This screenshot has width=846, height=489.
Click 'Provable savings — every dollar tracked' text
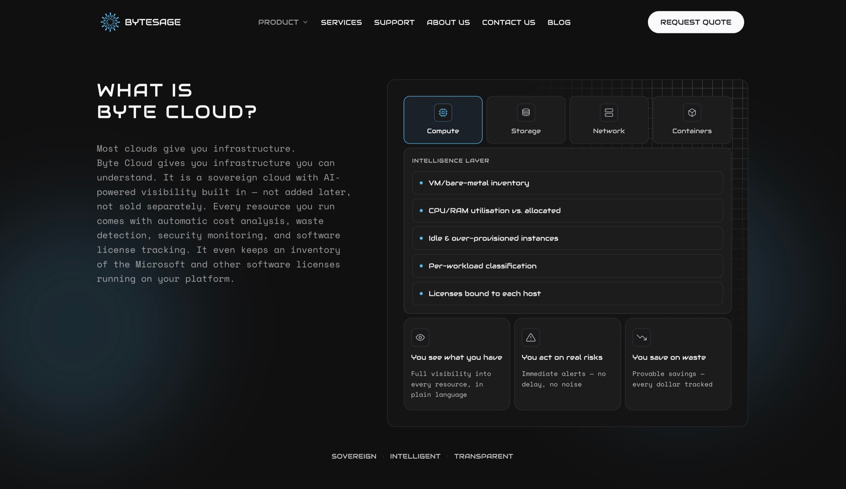coord(672,379)
